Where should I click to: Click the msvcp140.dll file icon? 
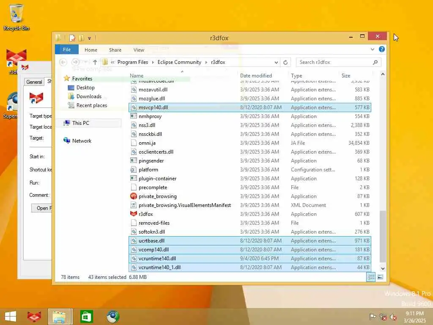133,107
